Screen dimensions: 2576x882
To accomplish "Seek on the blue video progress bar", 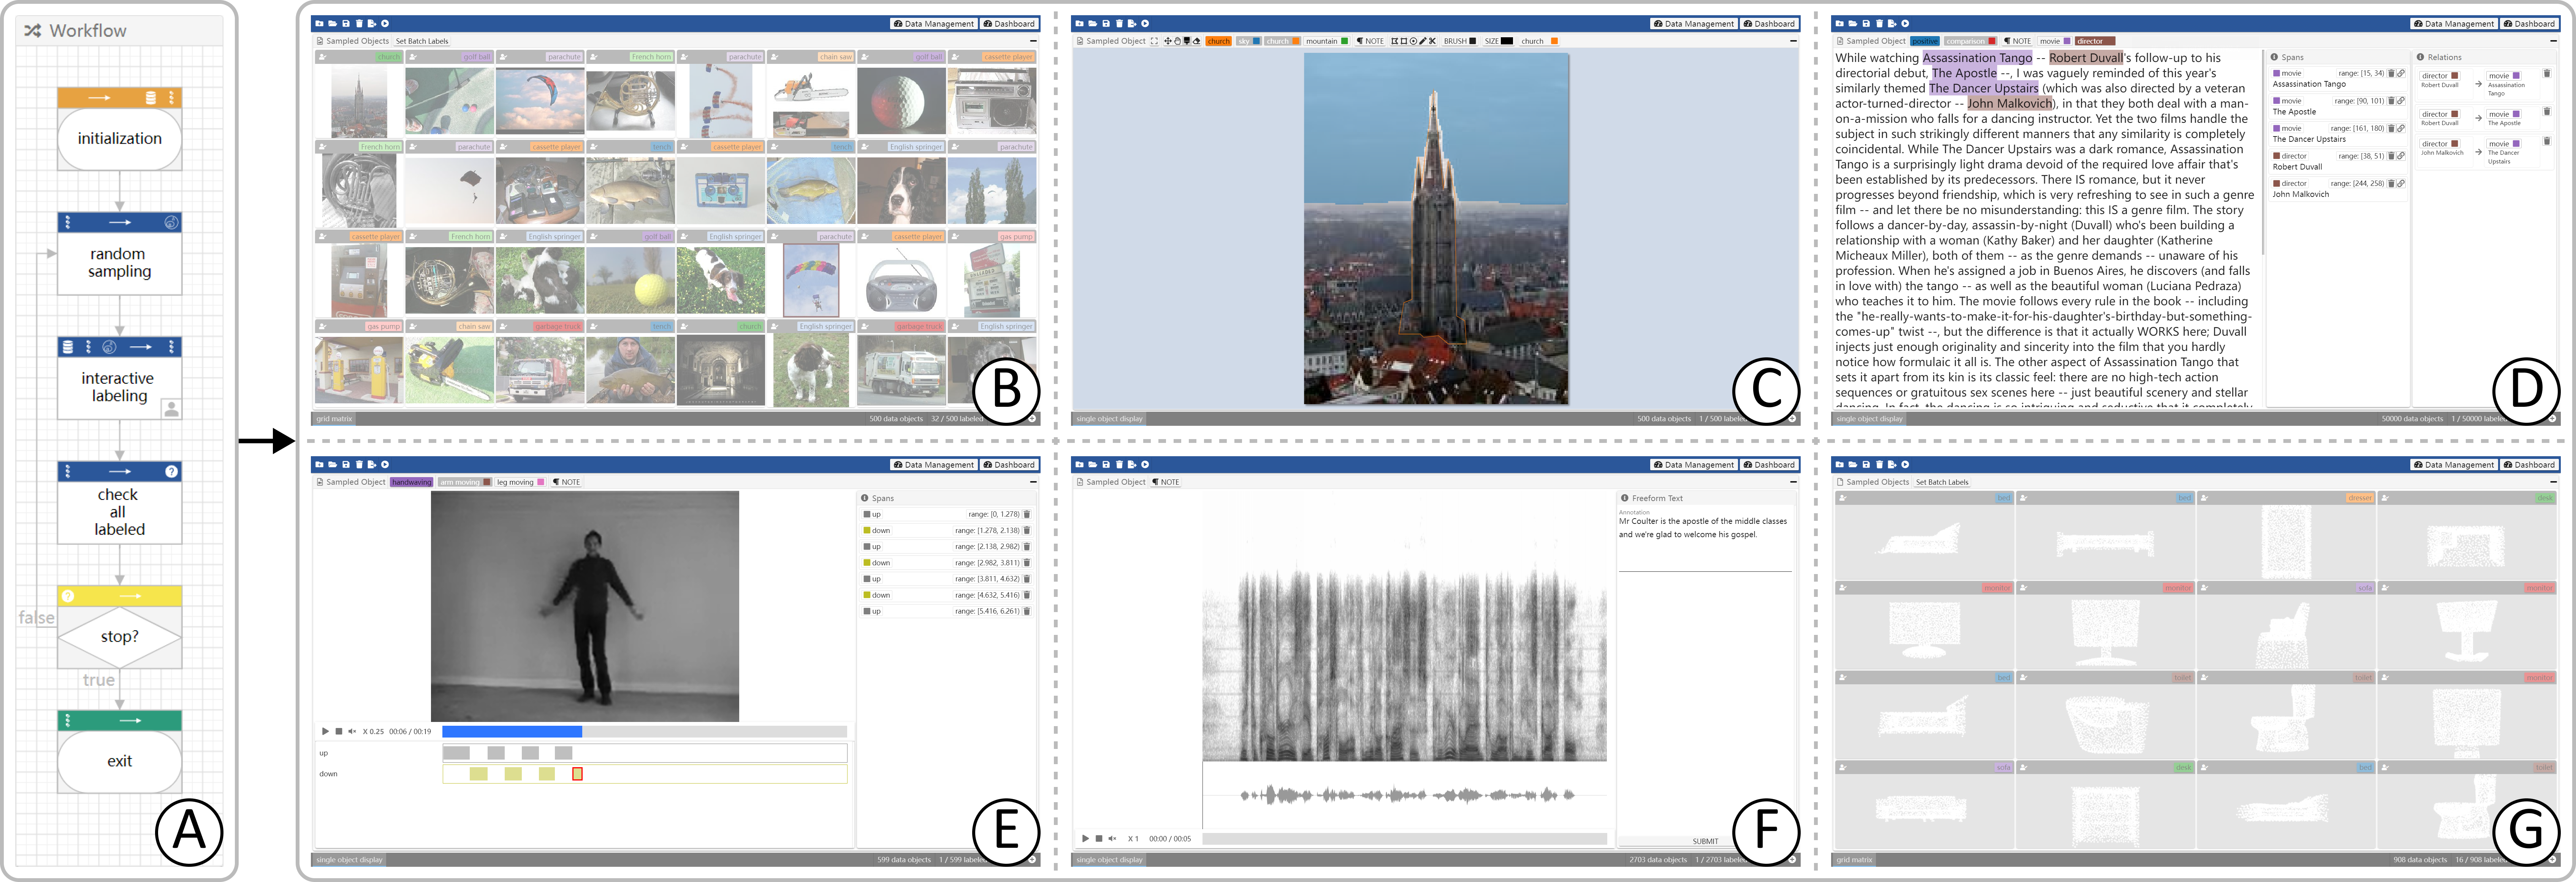I will point(512,731).
